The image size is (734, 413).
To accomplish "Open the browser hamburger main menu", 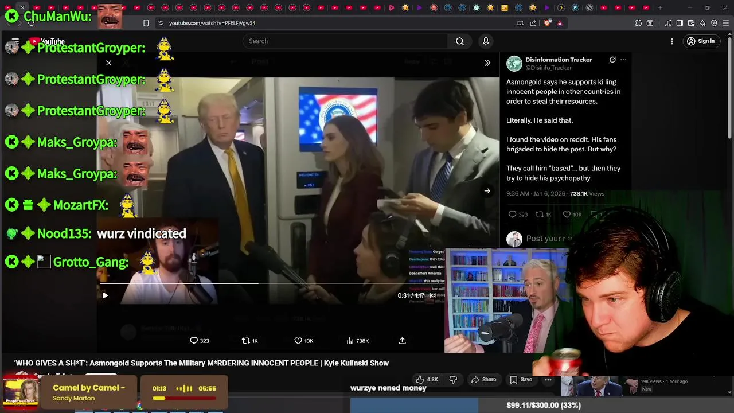I will tap(726, 23).
